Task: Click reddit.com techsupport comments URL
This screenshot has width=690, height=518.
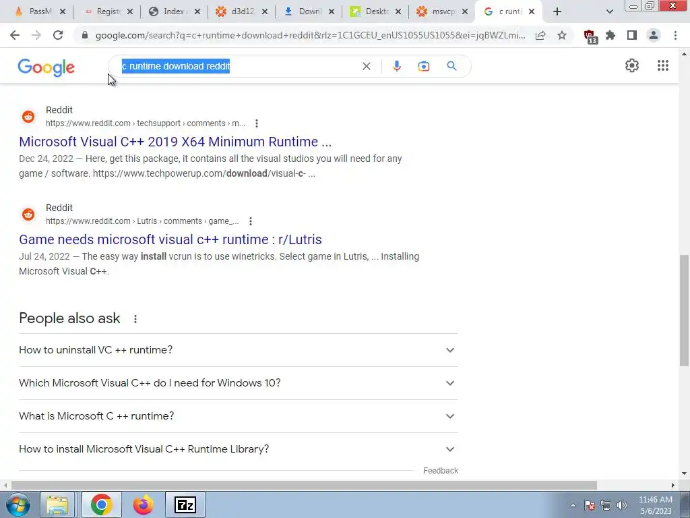Action: (x=146, y=123)
